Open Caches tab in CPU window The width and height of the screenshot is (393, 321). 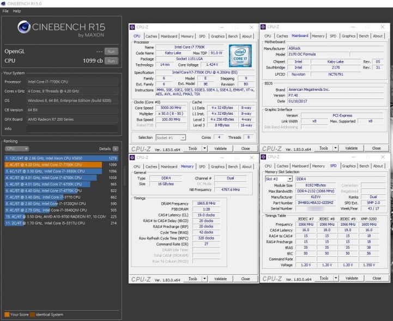151,36
